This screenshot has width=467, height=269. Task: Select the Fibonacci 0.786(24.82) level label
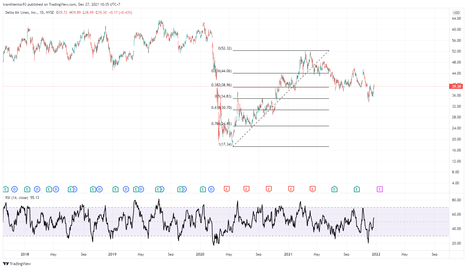tap(221, 124)
